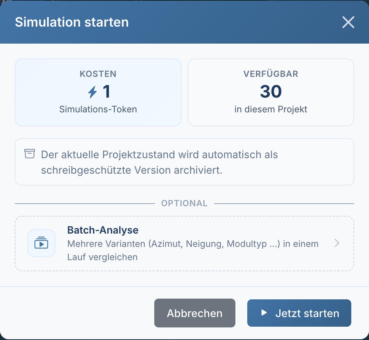Close the Simulation starten dialog

pyautogui.click(x=348, y=22)
